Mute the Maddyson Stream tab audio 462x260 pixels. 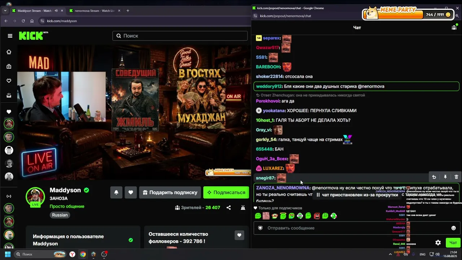(x=56, y=11)
